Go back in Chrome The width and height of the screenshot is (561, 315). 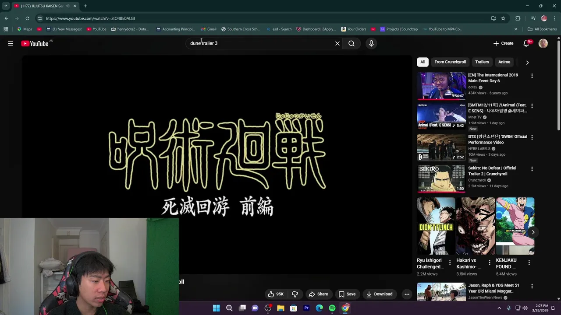click(x=6, y=18)
